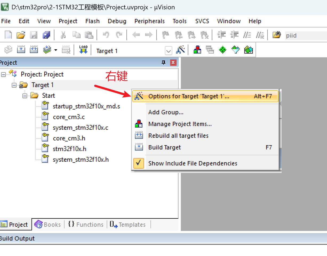This screenshot has width=327, height=256.
Task: Find in files folder icon
Action: [x=277, y=35]
